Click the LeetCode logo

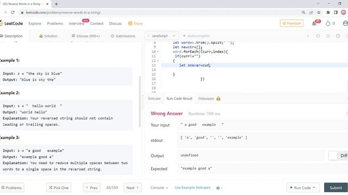[11, 23]
